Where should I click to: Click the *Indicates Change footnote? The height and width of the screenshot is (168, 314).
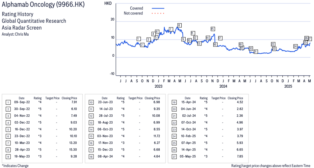click(15, 166)
